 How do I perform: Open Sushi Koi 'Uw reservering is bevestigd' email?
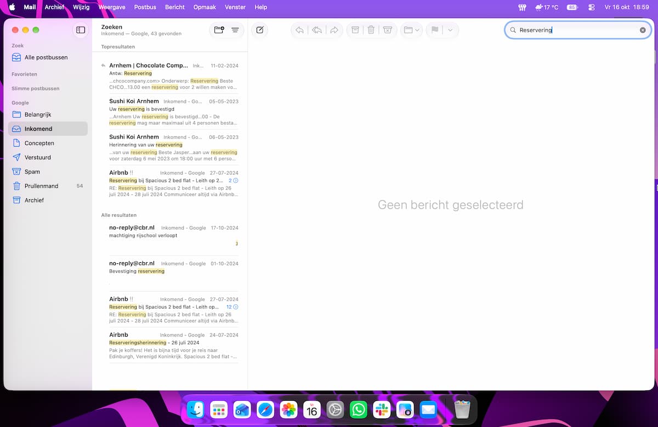170,112
